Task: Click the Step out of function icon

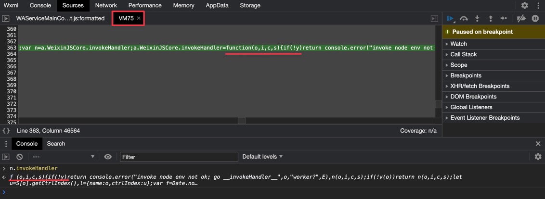Action: pos(491,18)
